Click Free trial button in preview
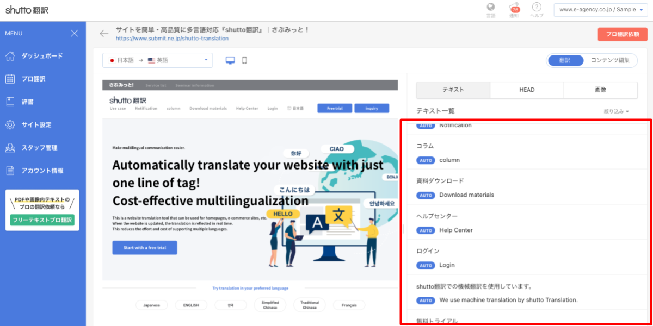The width and height of the screenshot is (653, 326). pyautogui.click(x=335, y=108)
